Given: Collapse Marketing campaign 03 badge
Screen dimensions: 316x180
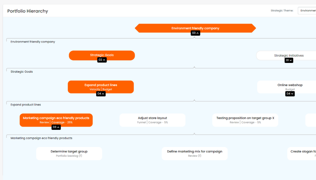Looking at the screenshot, I should click(x=56, y=127).
